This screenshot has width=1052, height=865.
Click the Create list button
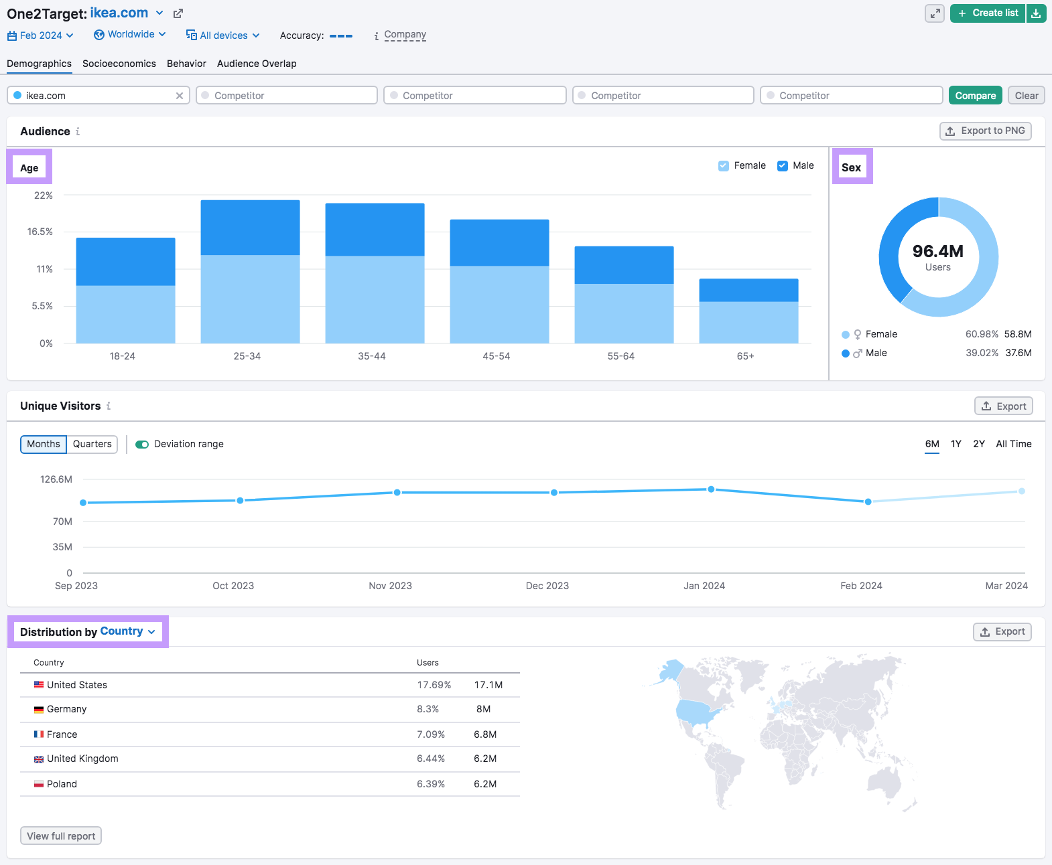pos(988,13)
